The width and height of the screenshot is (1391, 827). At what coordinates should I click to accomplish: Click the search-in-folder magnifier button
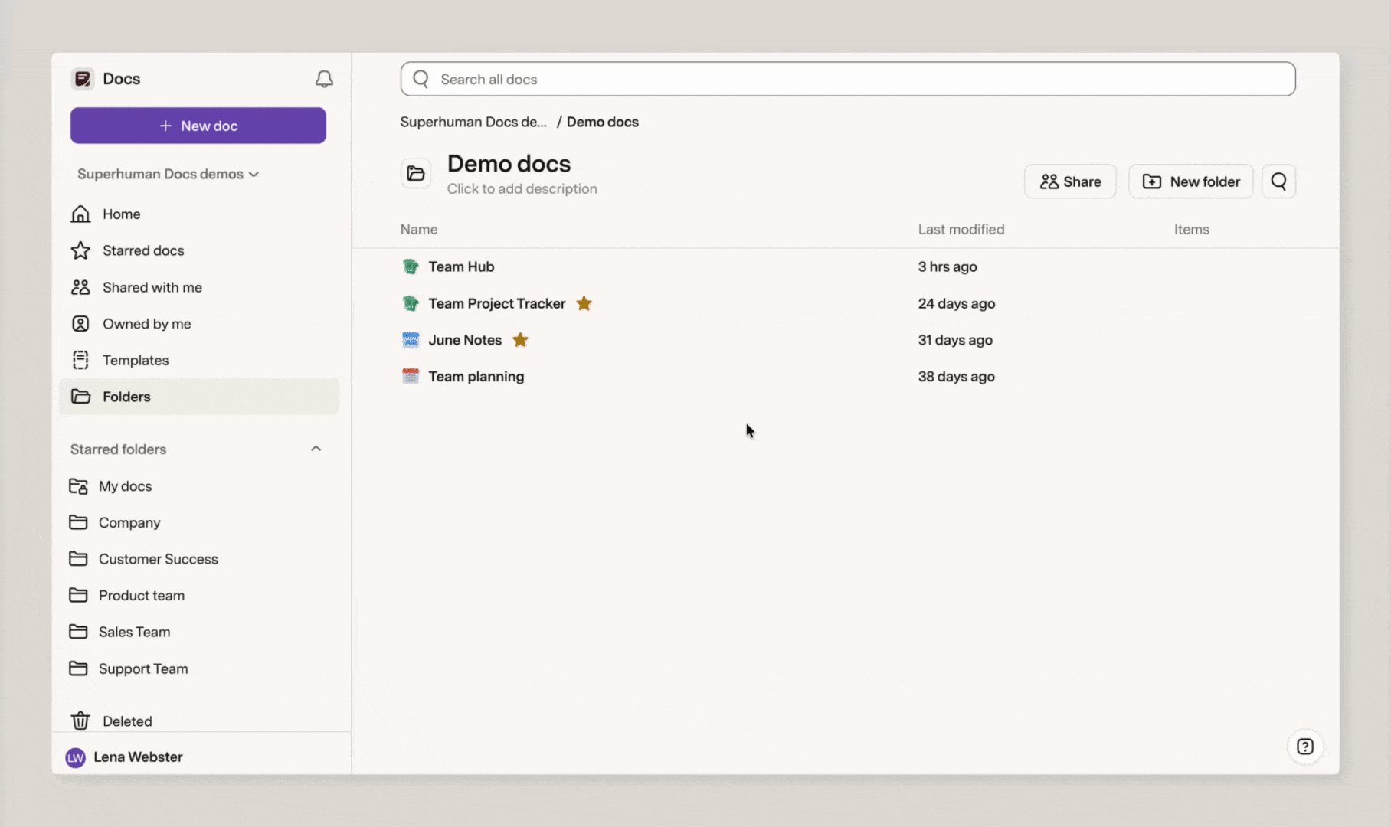(x=1278, y=181)
